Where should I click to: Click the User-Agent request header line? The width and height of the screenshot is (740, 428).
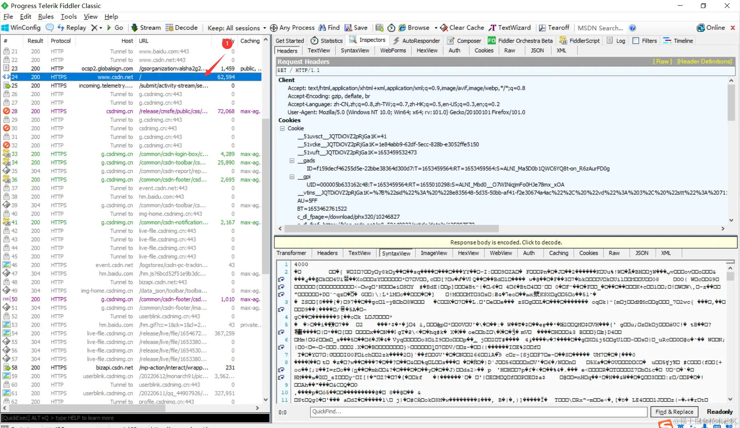click(x=406, y=112)
